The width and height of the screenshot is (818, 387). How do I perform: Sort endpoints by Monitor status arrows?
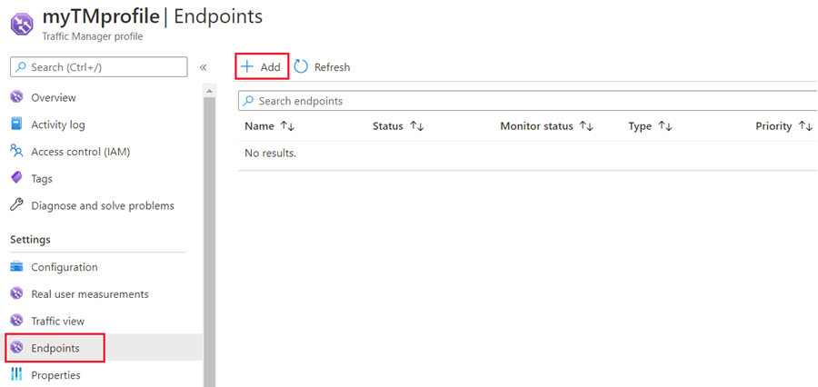pos(587,126)
